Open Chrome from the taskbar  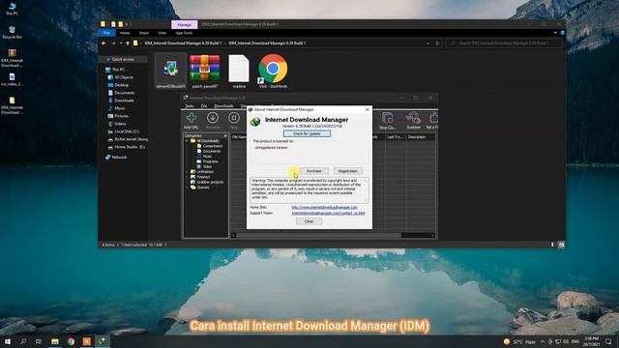click(x=71, y=341)
